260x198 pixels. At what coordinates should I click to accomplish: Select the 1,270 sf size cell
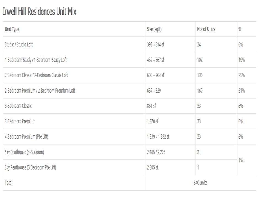153,121
